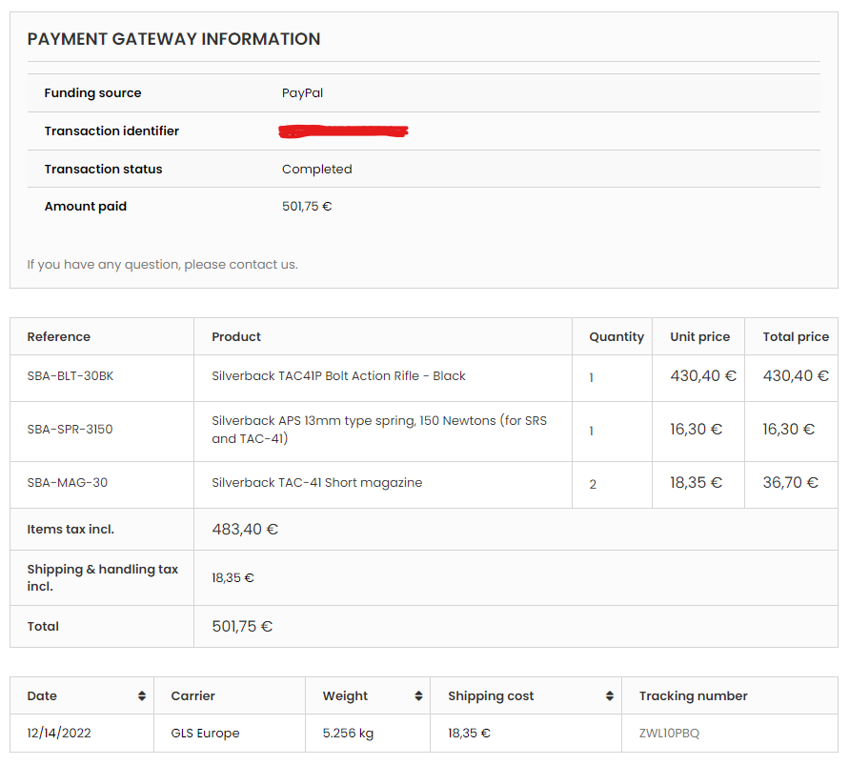Click reference code SBA-SPR-3150
The width and height of the screenshot is (849, 765).
pyautogui.click(x=70, y=430)
